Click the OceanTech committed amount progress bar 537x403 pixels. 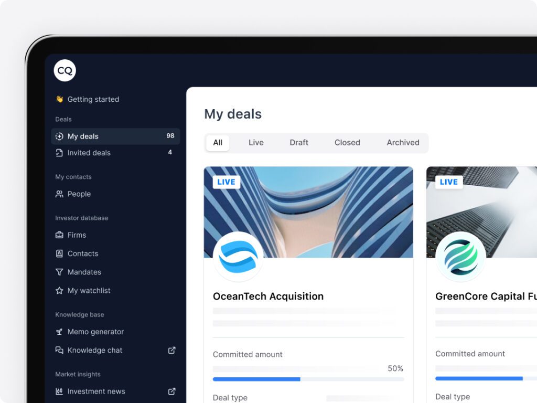(x=308, y=379)
